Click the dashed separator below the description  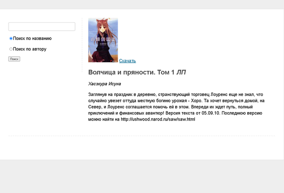(141, 136)
